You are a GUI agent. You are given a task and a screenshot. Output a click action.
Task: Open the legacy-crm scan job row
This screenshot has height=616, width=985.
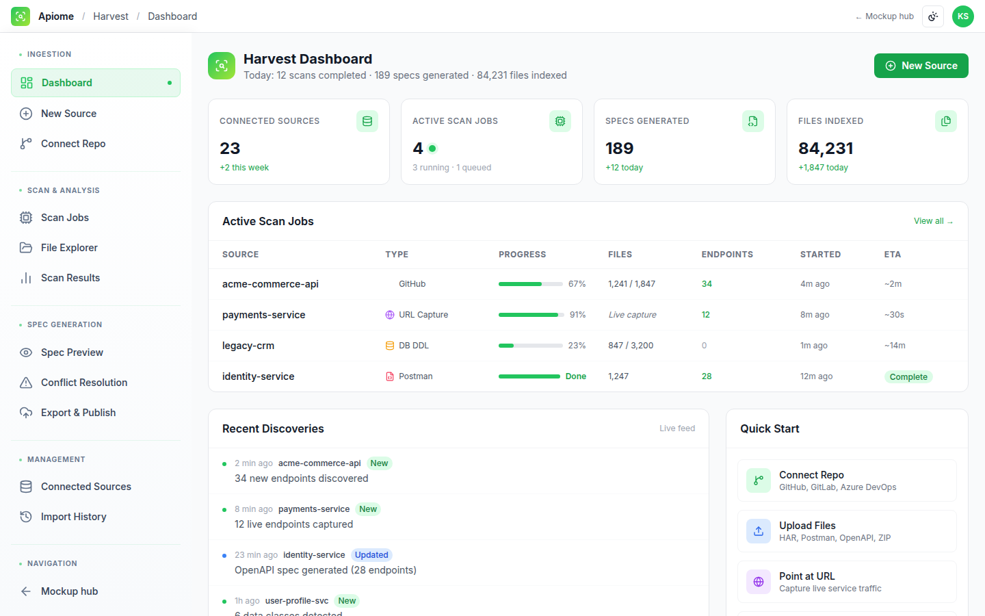pyautogui.click(x=588, y=346)
